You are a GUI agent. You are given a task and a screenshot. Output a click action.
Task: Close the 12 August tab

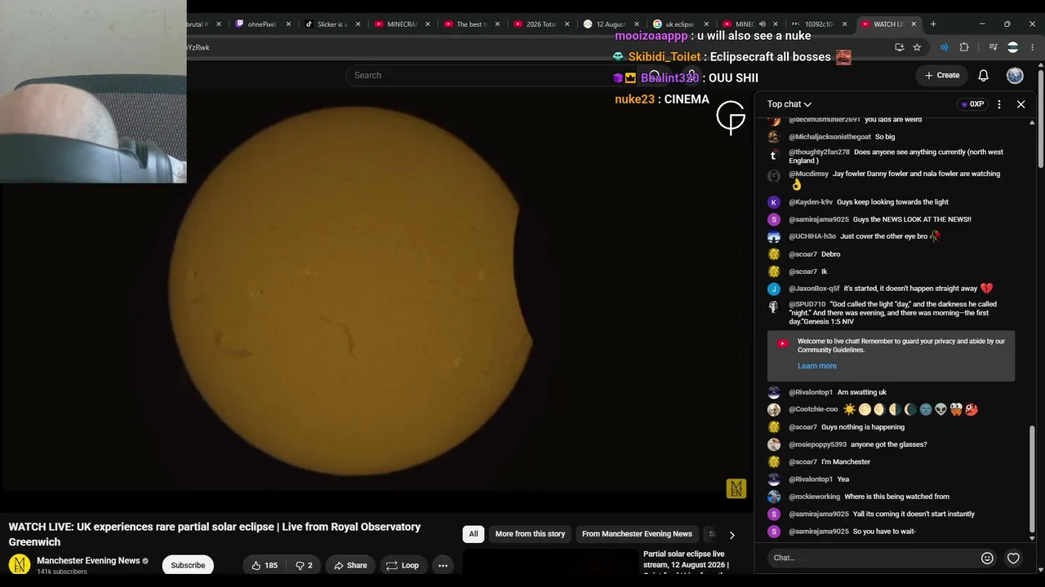pos(637,24)
